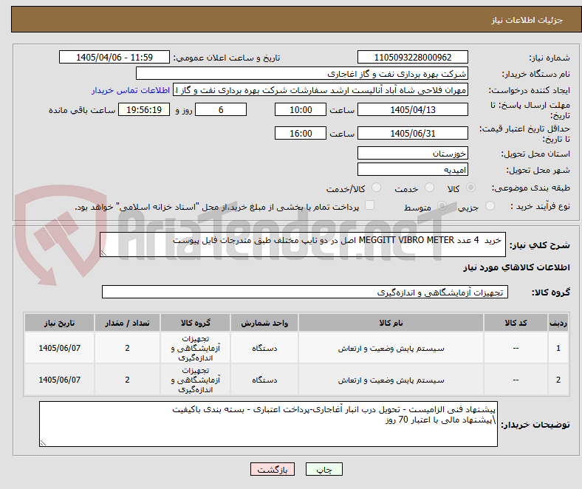The image size is (582, 489).
Task: Select the خدمت radio button
Action: pos(429,188)
